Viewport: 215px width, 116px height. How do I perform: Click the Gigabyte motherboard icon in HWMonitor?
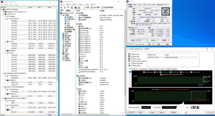6,12
